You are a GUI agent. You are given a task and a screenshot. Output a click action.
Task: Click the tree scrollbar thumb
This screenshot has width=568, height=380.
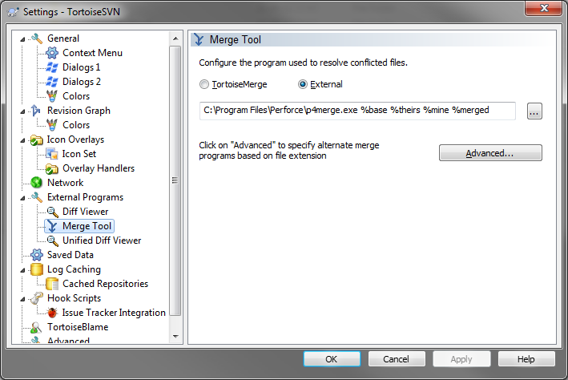175,180
